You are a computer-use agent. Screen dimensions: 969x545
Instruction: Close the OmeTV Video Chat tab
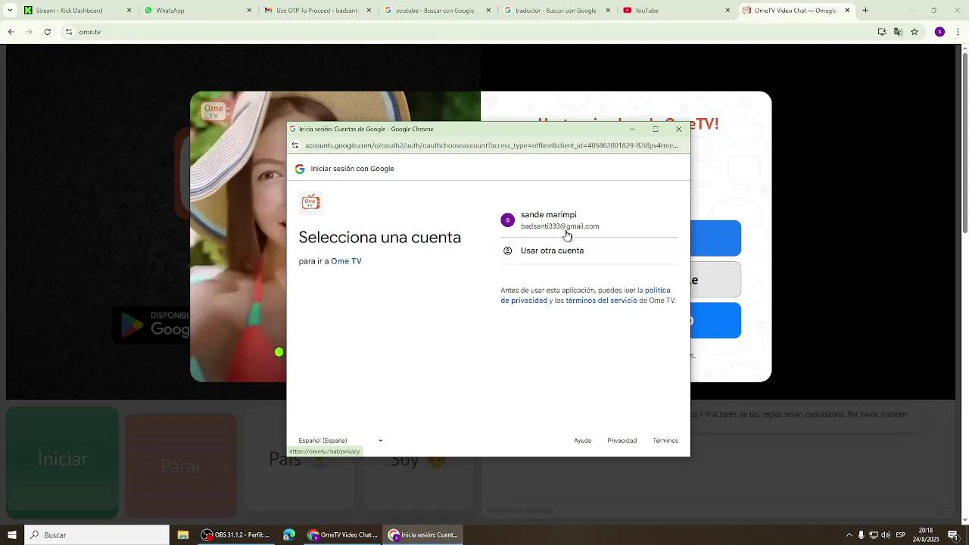(x=847, y=11)
